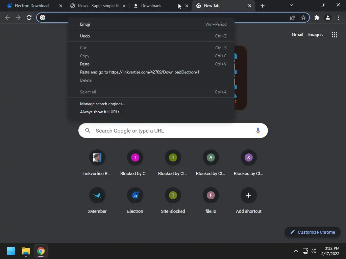Open network settings tray icon
This screenshot has height=259, width=346.
tap(305, 251)
